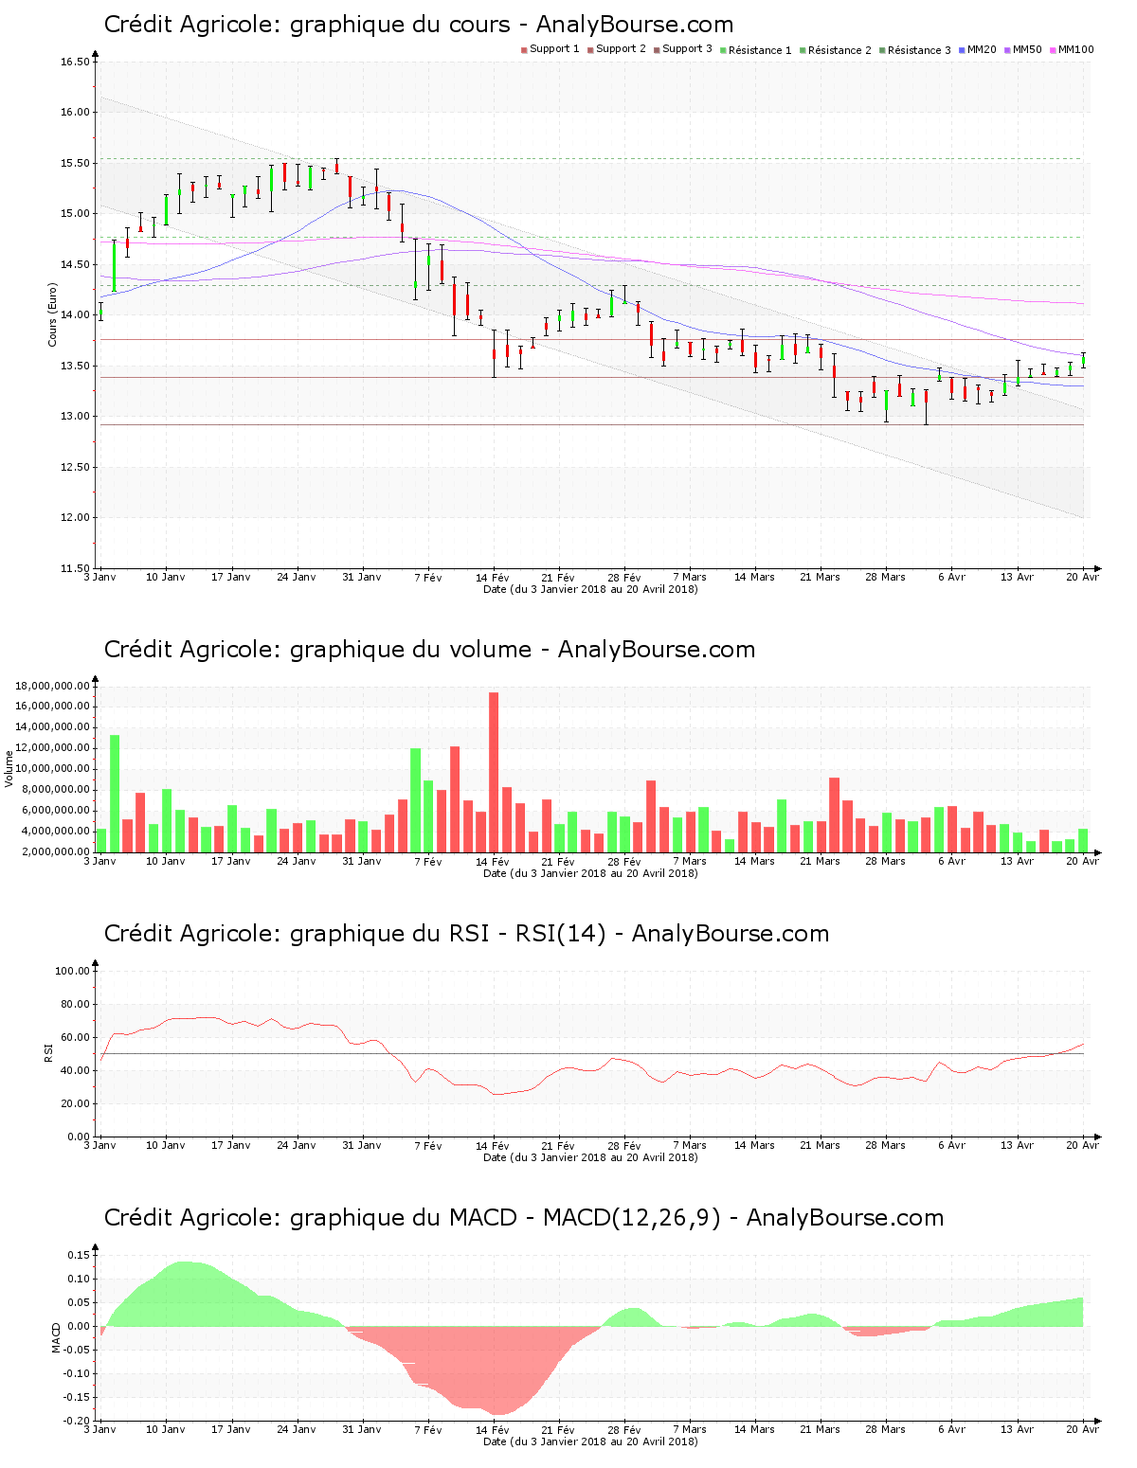
Task: Click the MM20 blue legend square
Action: pyautogui.click(x=962, y=50)
